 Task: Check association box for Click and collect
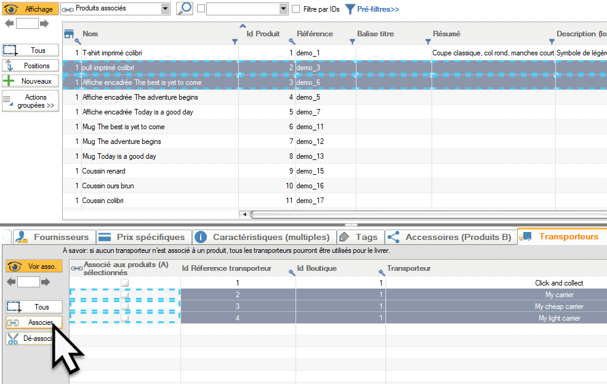point(125,283)
